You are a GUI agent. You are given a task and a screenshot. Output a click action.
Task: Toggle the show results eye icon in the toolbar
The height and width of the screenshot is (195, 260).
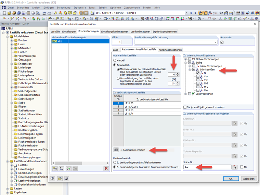click(x=210, y=13)
